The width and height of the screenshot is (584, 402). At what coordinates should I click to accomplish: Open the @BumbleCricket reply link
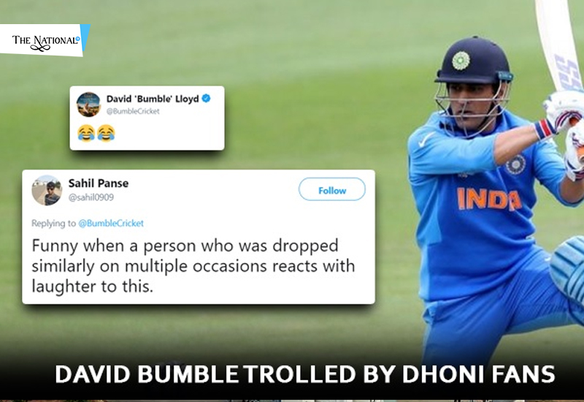[x=111, y=223]
